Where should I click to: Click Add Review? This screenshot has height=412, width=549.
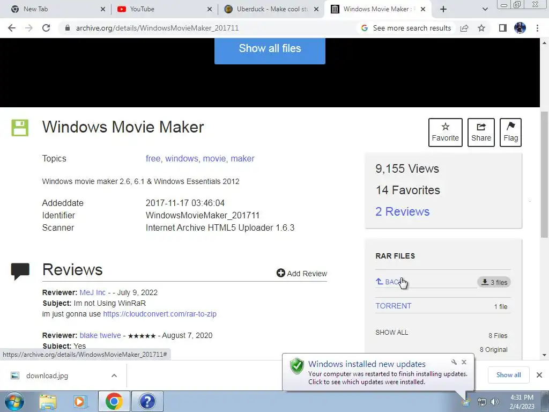302,273
